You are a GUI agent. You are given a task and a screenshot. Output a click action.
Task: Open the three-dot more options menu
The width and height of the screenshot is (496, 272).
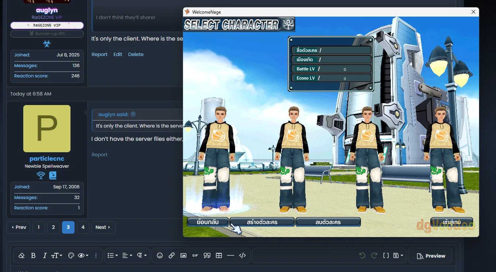(96, 255)
